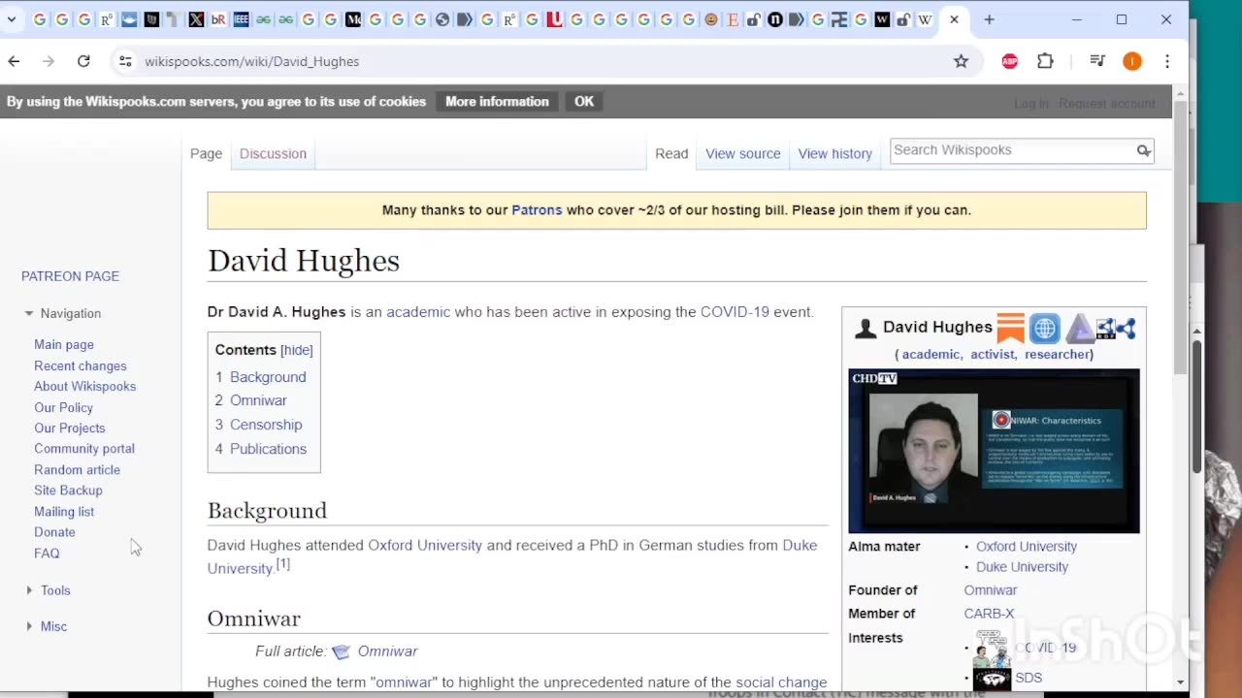
Task: Open About Wikispooks link
Action: (x=85, y=387)
